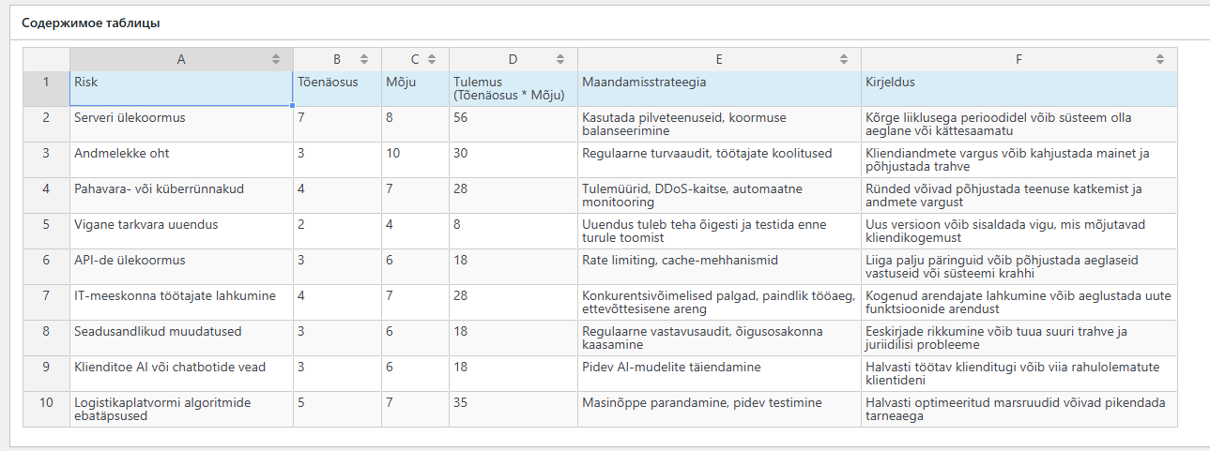Click the Serveri ülekoormus cell
The height and width of the screenshot is (451, 1210).
181,125
